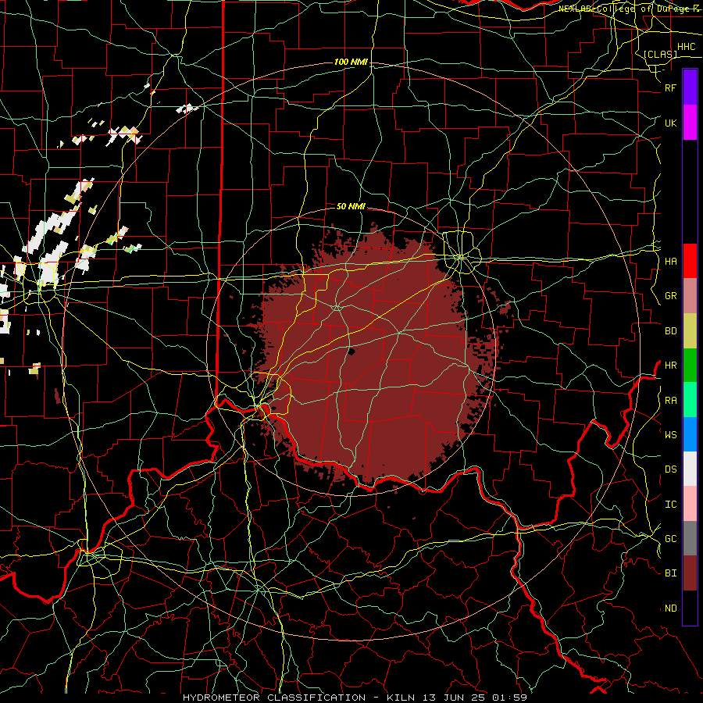Click the NEXLAB College of DuPage credit
This screenshot has width=703, height=703.
[x=630, y=9]
